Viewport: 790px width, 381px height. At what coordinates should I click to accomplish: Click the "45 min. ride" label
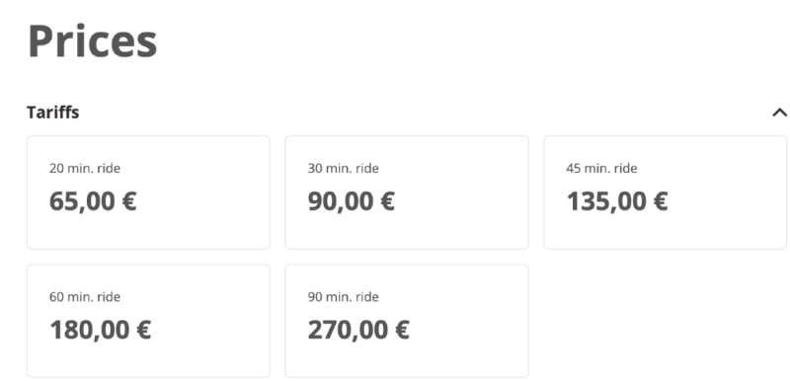pos(601,168)
